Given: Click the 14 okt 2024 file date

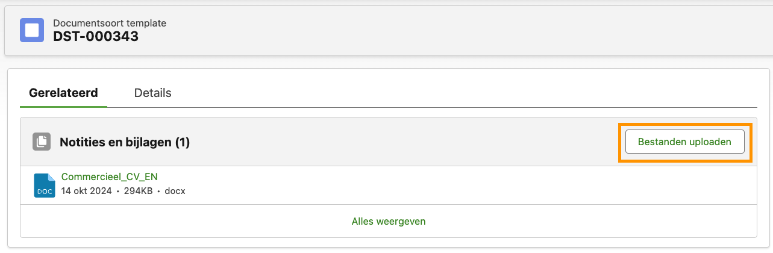Looking at the screenshot, I should pyautogui.click(x=86, y=191).
